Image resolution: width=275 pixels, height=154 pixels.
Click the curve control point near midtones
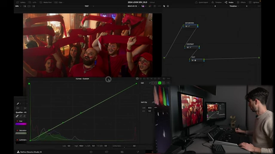(x=81, y=113)
